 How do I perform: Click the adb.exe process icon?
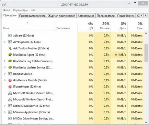coord(10,35)
